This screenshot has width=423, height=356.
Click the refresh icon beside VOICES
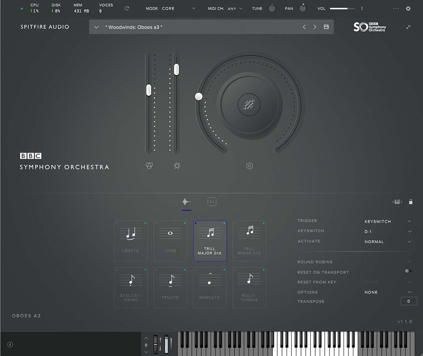pos(127,8)
